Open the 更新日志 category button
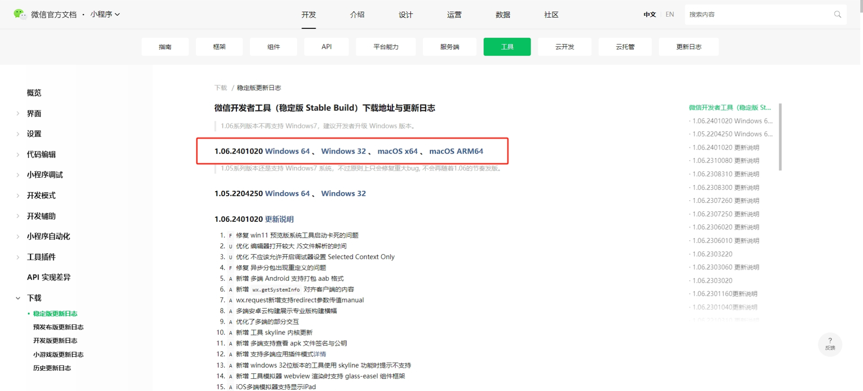The image size is (863, 391). click(689, 47)
